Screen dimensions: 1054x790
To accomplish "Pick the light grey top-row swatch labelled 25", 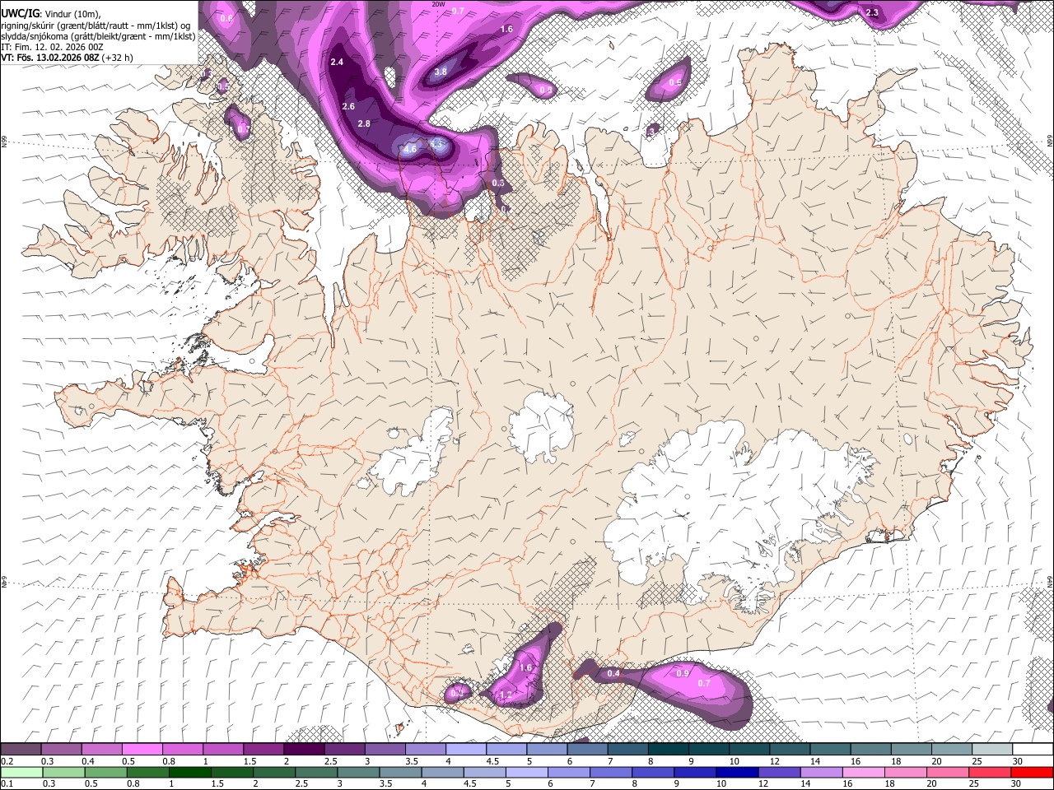I will (991, 750).
